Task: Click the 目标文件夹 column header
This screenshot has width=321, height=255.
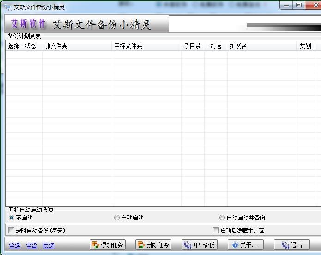Action: [128, 46]
